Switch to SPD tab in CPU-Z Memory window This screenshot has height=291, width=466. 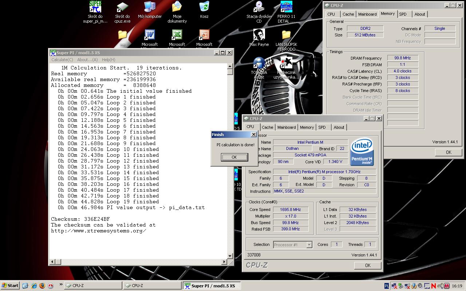(x=403, y=14)
